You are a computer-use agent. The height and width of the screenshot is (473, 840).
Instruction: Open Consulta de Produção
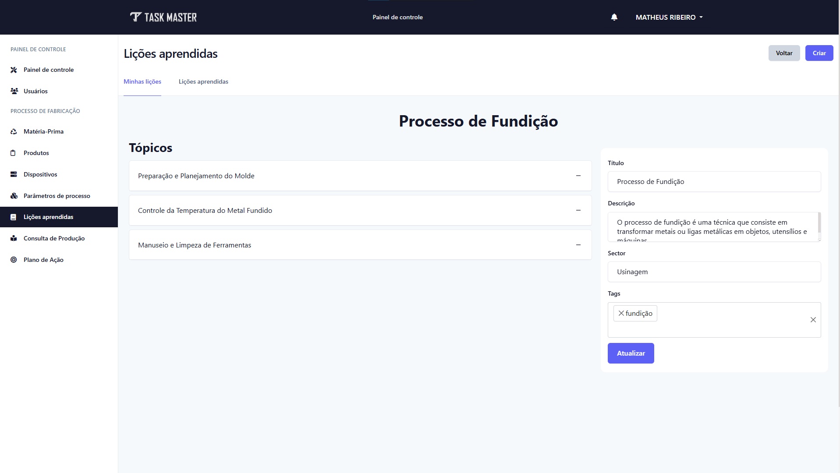(x=53, y=238)
